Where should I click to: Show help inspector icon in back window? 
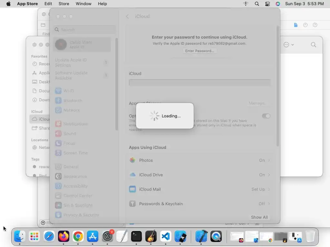click(x=315, y=25)
